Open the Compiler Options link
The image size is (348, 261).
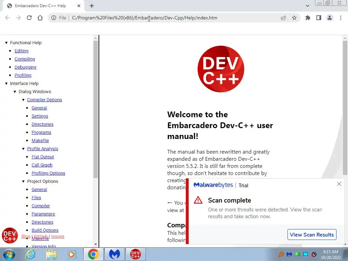click(45, 100)
